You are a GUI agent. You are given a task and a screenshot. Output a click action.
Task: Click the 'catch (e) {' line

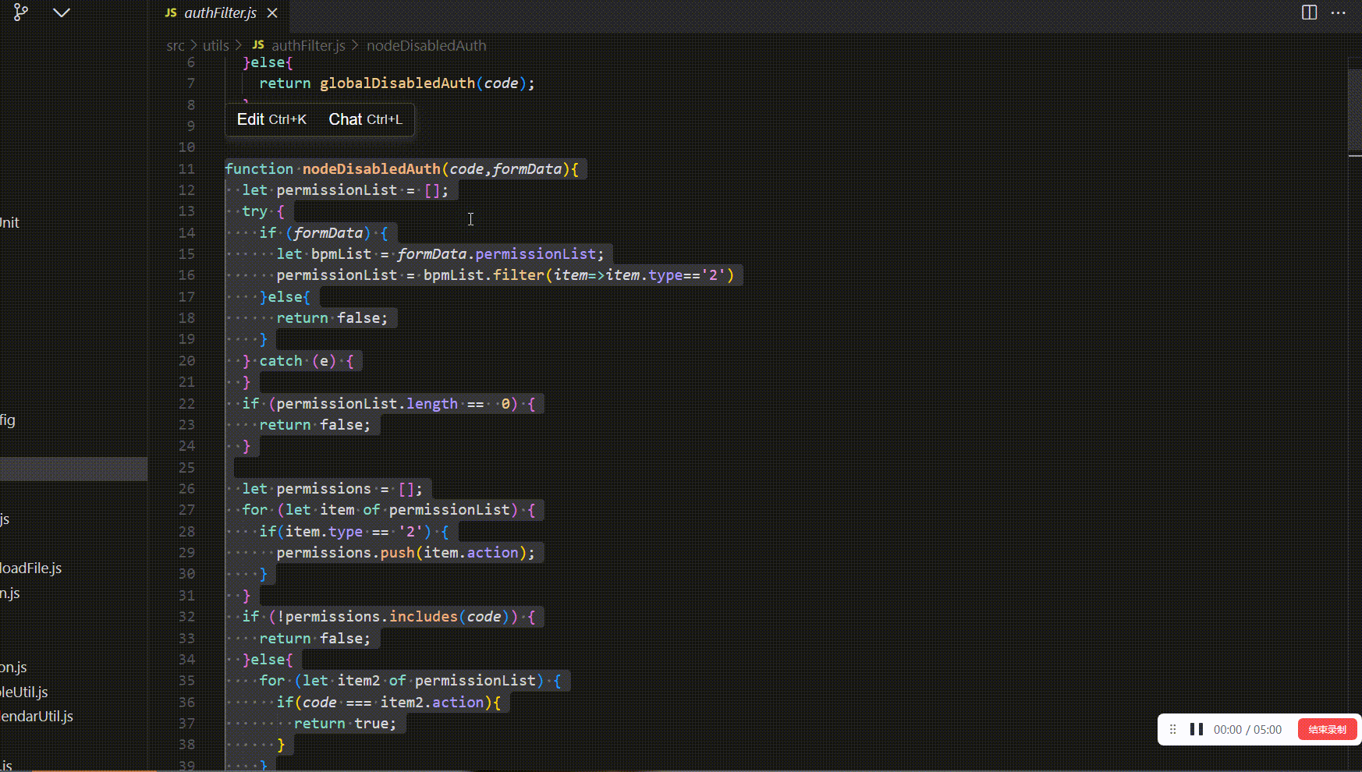tap(298, 361)
